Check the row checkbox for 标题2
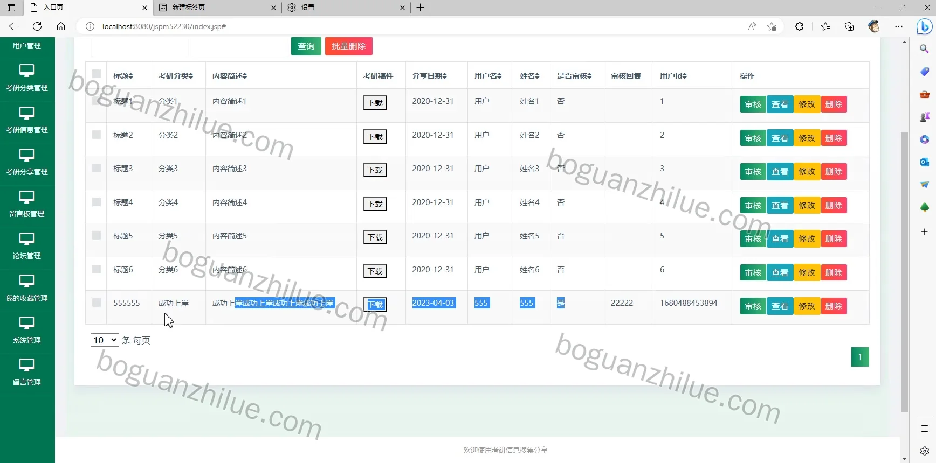 (x=97, y=135)
